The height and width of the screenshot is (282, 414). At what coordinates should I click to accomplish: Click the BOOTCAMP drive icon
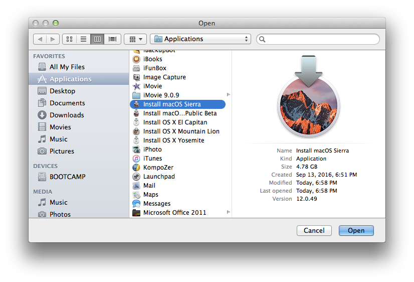pos(42,177)
